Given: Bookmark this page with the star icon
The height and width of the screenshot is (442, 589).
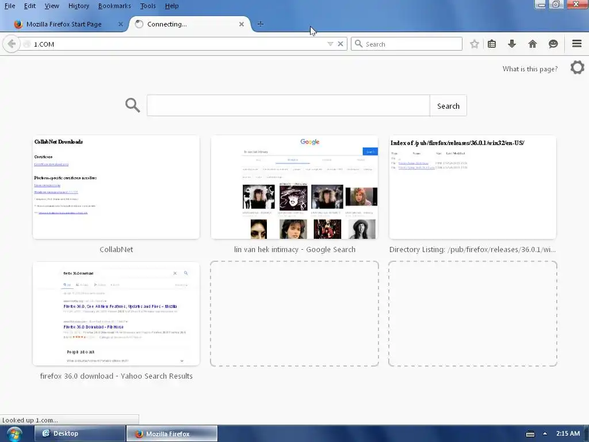Looking at the screenshot, I should click(475, 44).
